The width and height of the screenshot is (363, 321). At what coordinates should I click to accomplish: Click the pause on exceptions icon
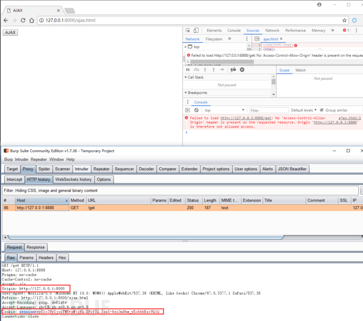242,70
